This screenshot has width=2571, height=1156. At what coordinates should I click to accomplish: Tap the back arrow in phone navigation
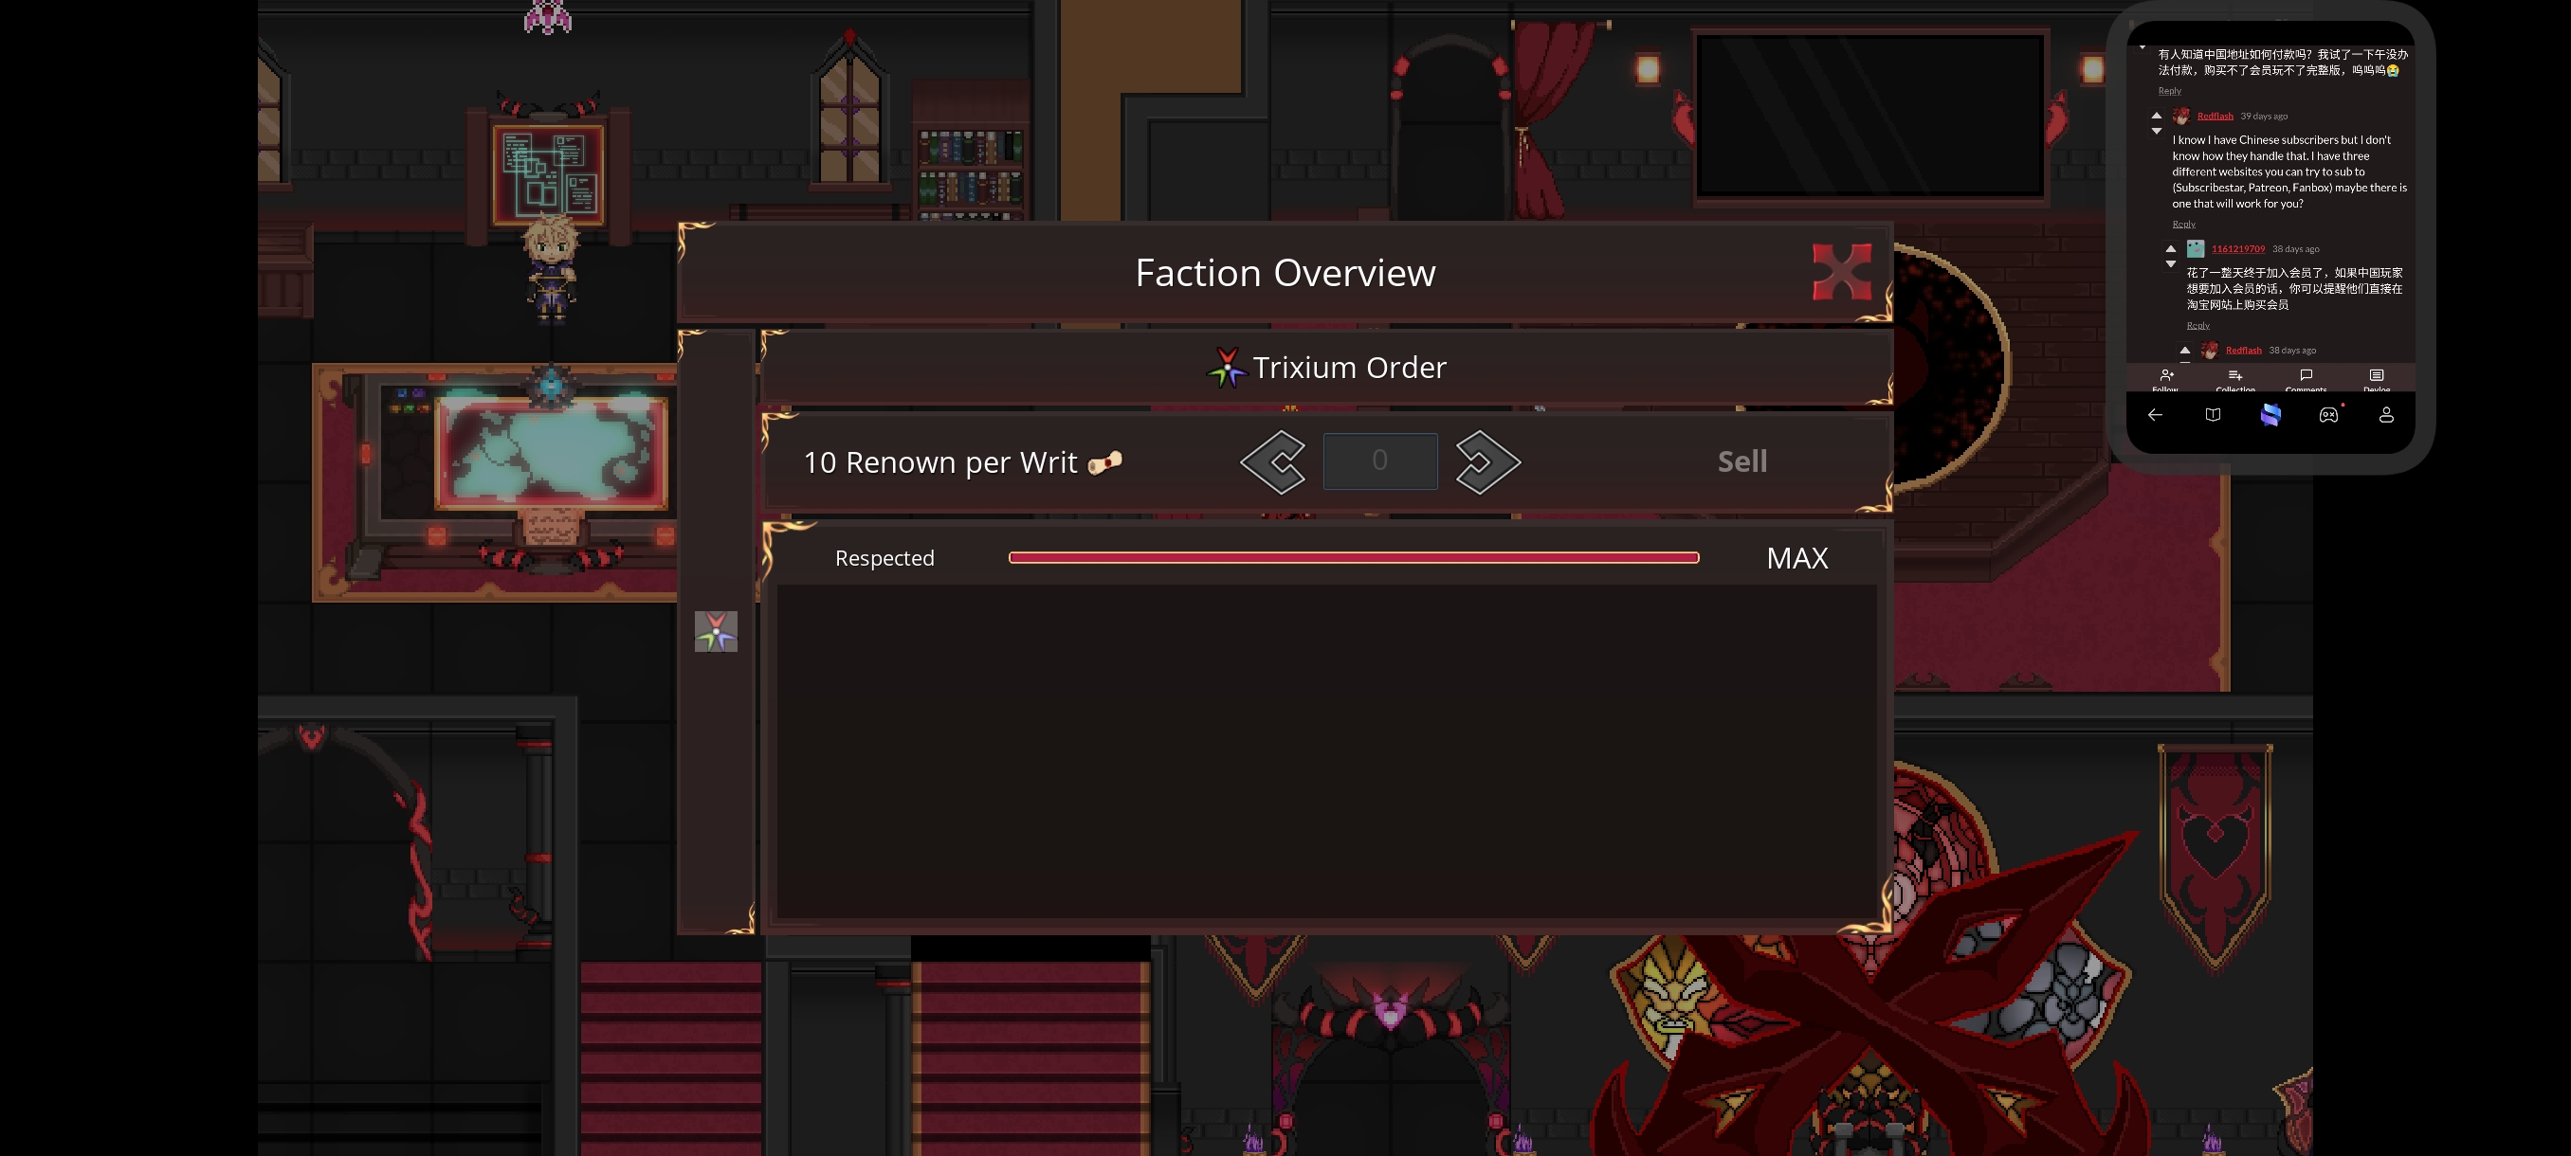[2155, 415]
